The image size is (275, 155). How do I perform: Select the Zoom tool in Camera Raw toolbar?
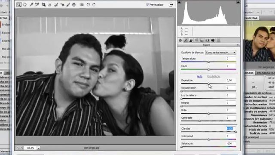19,5
